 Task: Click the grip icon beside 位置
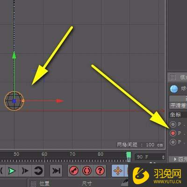pyautogui.click(x=33, y=184)
